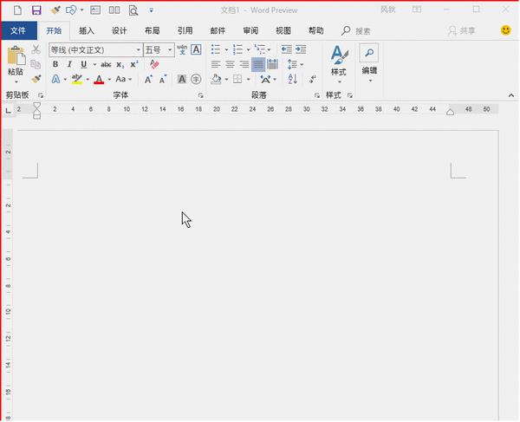The width and height of the screenshot is (520, 422).
Task: Click the Print Preview icon in title bar
Action: point(133,10)
